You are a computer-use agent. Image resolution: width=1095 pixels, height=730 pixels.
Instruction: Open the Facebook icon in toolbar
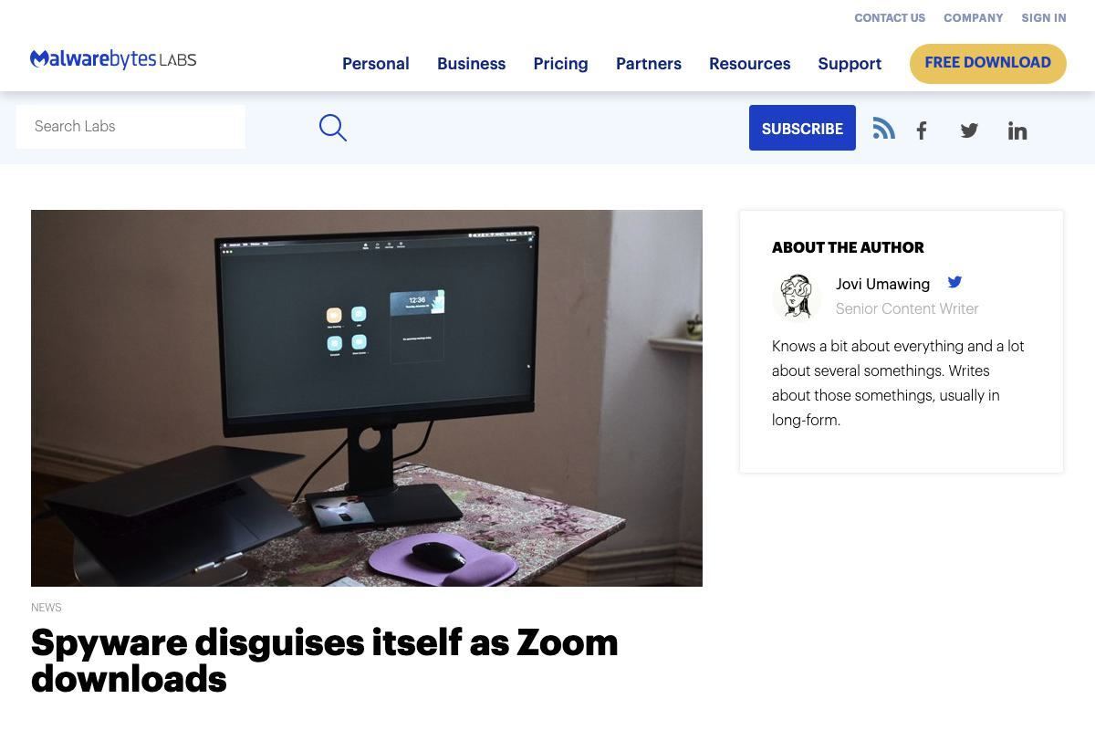pos(922,130)
